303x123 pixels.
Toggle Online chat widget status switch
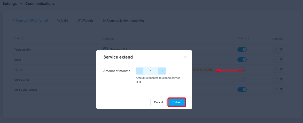242,90
